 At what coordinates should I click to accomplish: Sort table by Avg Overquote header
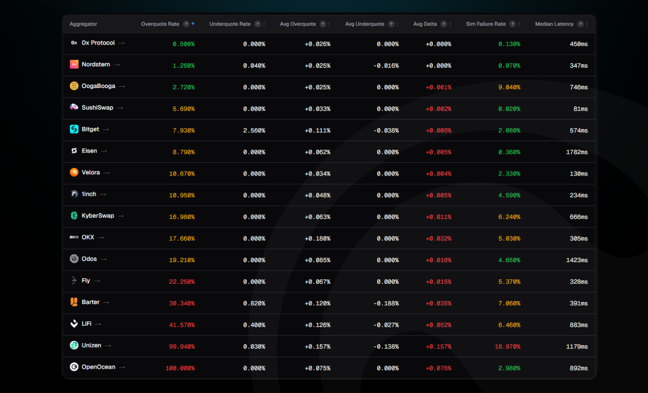[x=298, y=24]
